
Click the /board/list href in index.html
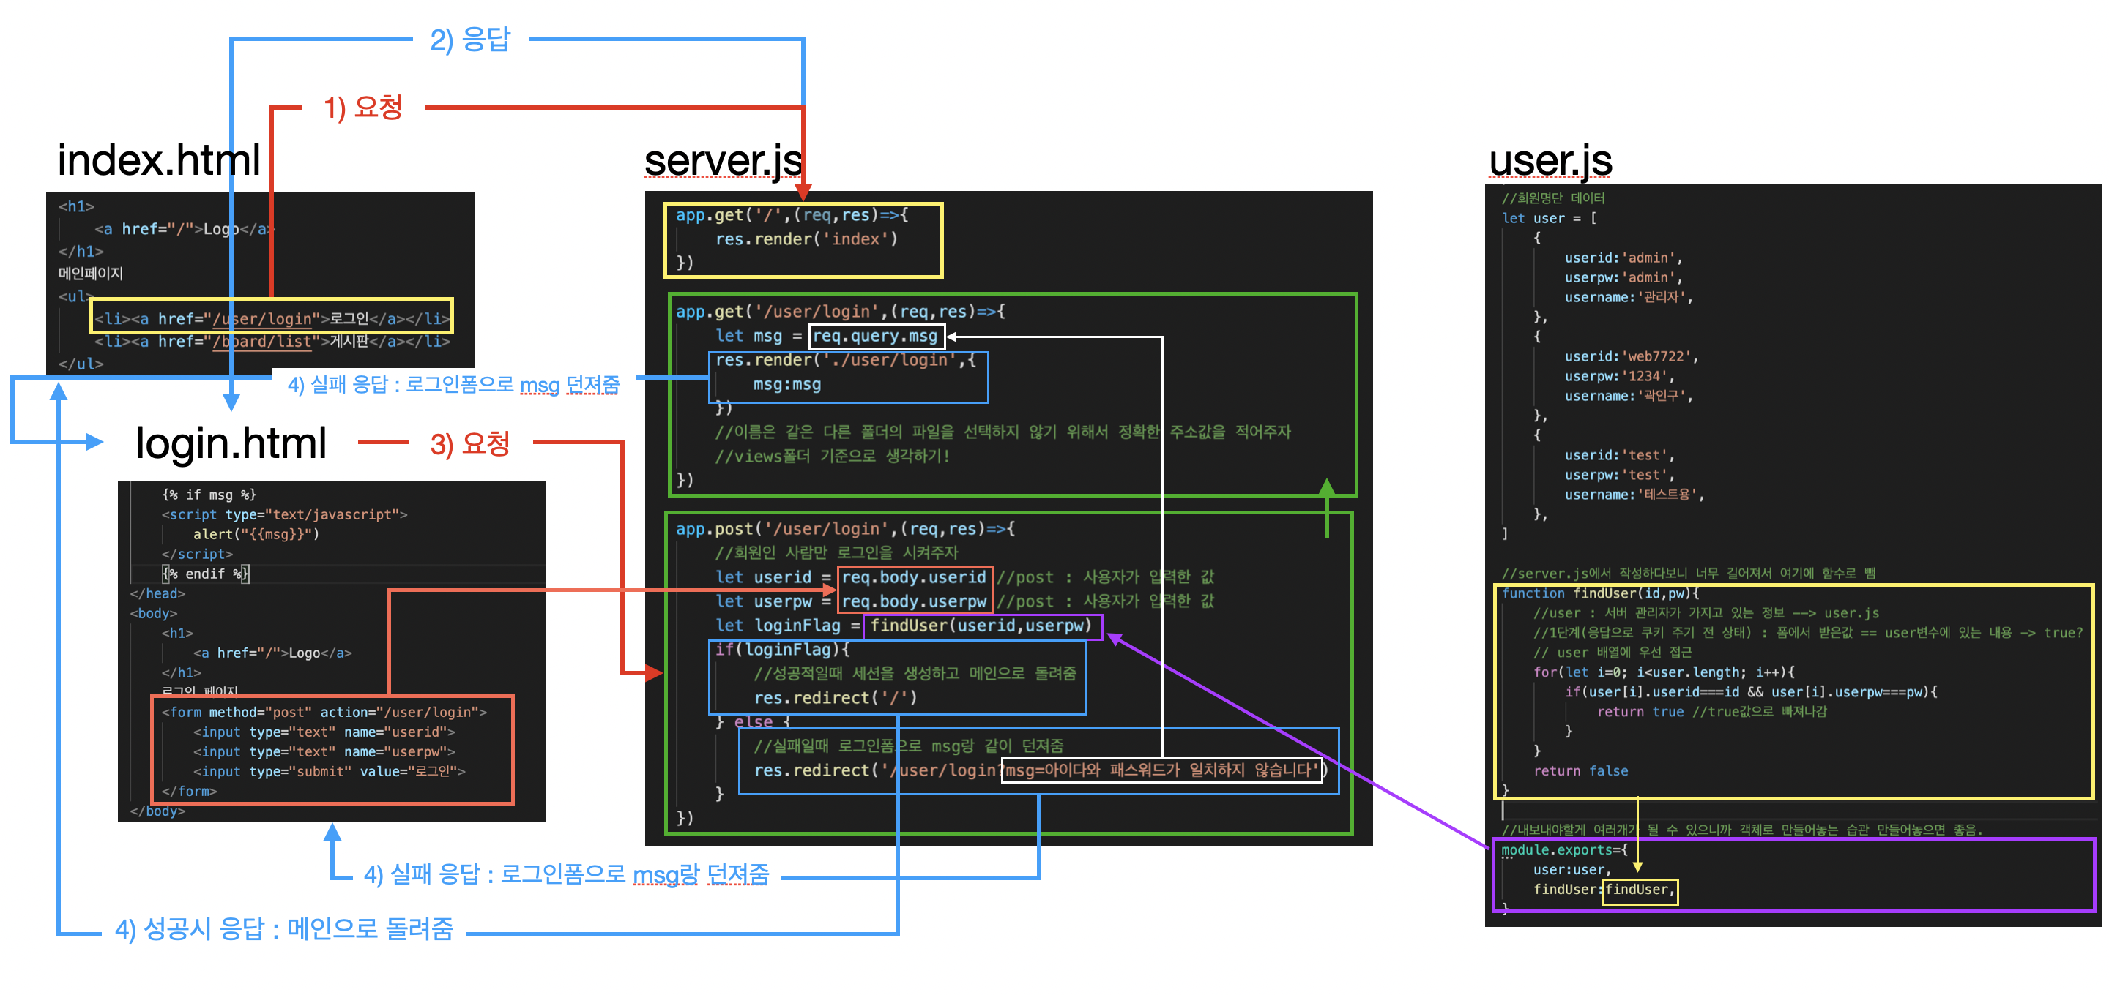tap(262, 341)
